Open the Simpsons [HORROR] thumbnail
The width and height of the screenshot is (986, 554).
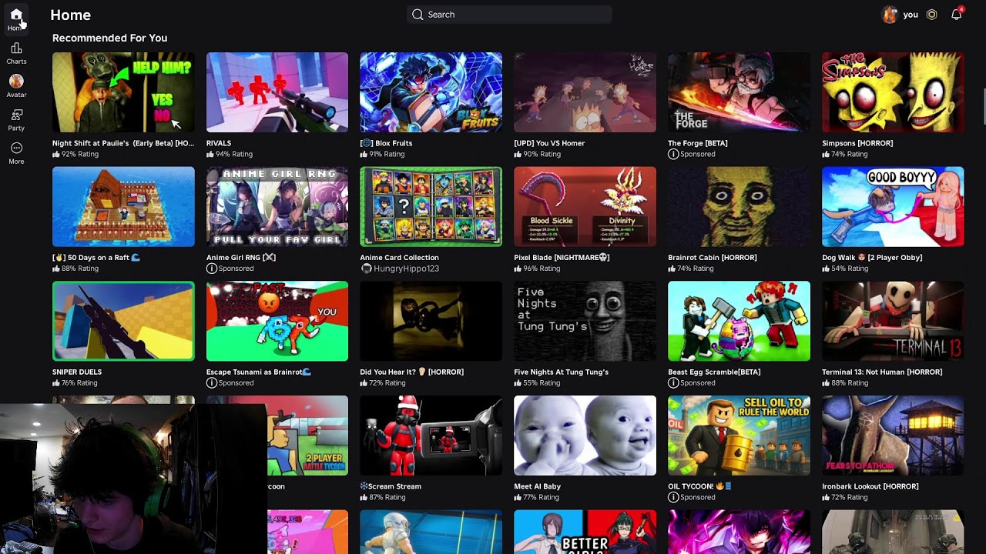pos(893,92)
